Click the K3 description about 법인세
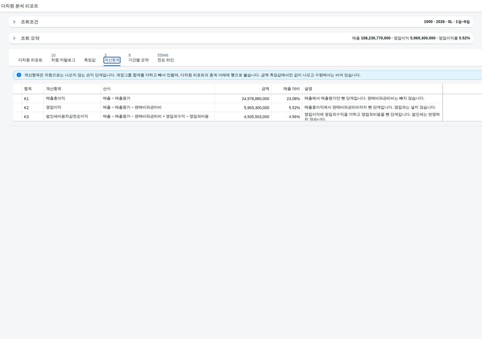482x339 pixels. point(372,117)
